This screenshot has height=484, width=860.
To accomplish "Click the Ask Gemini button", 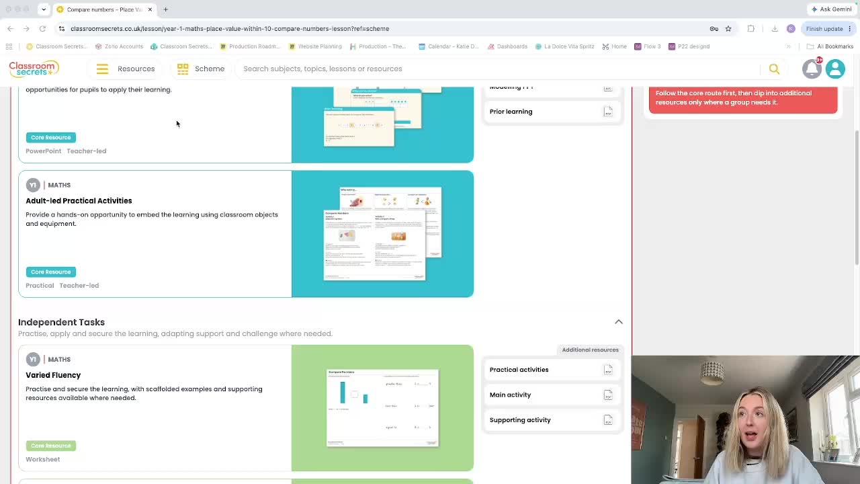I will (831, 9).
